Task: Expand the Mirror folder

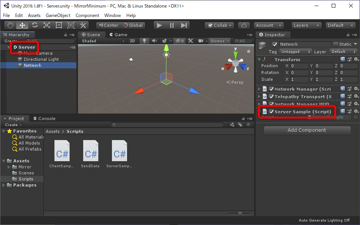Action: click(x=9, y=167)
